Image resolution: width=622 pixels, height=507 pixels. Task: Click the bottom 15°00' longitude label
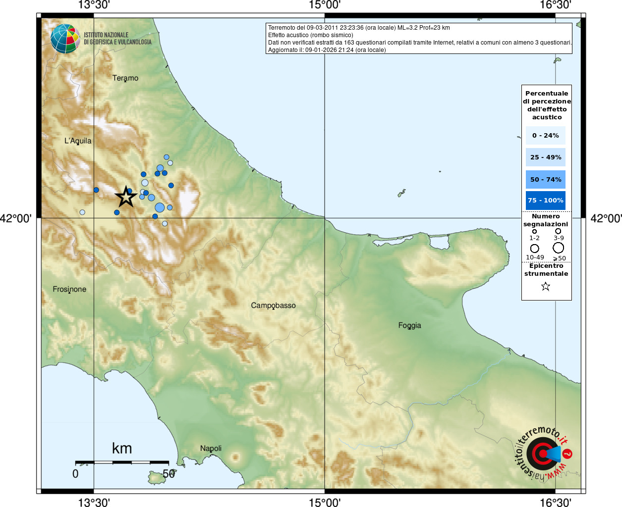pos(325,503)
